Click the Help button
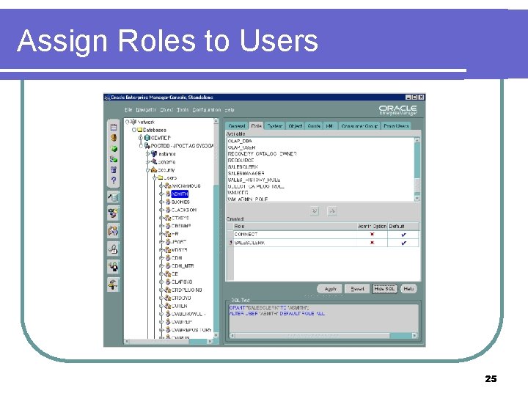Image resolution: width=528 pixels, height=396 pixels. (408, 289)
